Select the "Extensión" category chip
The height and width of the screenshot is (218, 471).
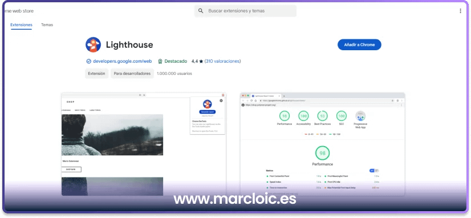point(96,74)
